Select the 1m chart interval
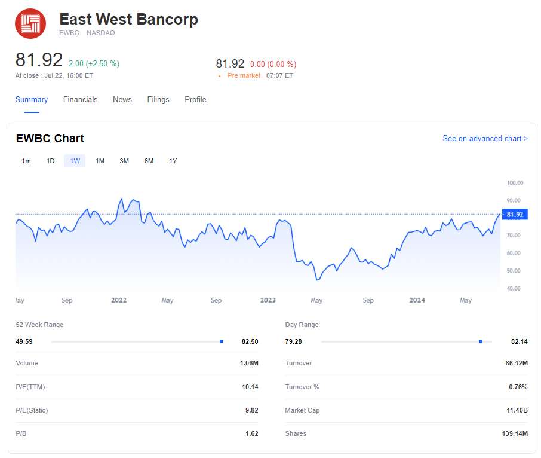The image size is (541, 458). [x=26, y=161]
